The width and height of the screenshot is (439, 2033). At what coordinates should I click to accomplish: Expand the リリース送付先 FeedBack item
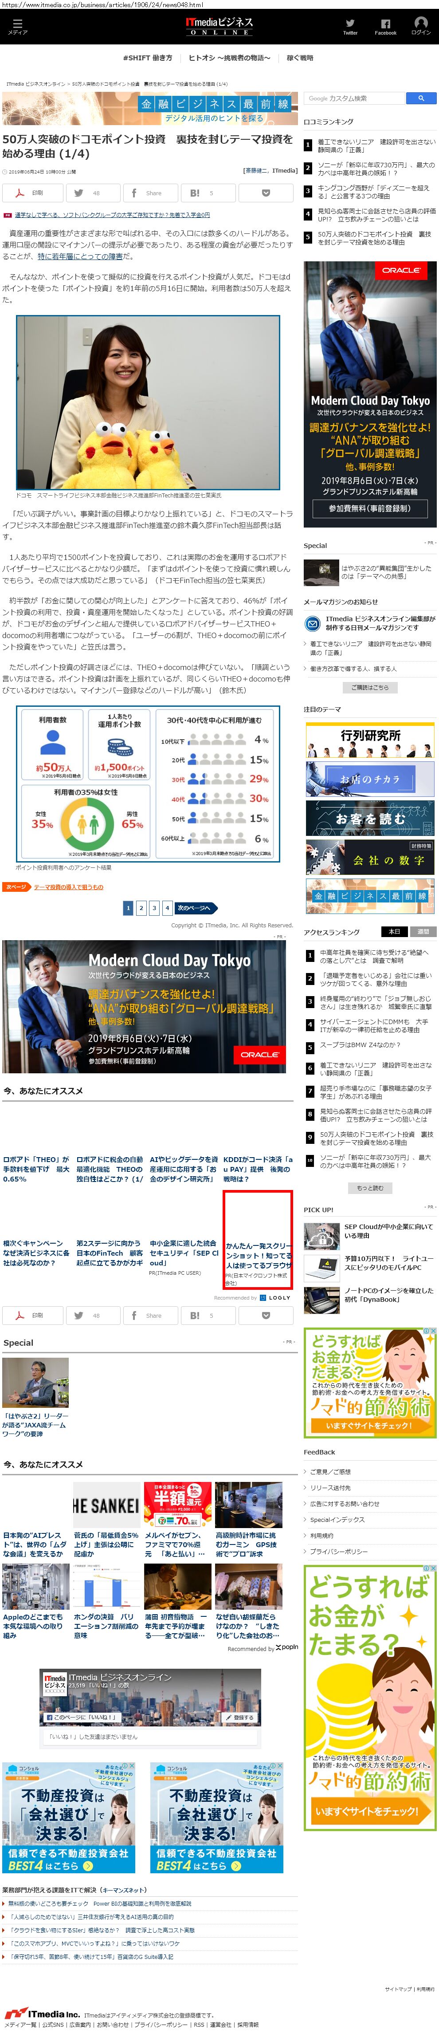pos(330,1487)
